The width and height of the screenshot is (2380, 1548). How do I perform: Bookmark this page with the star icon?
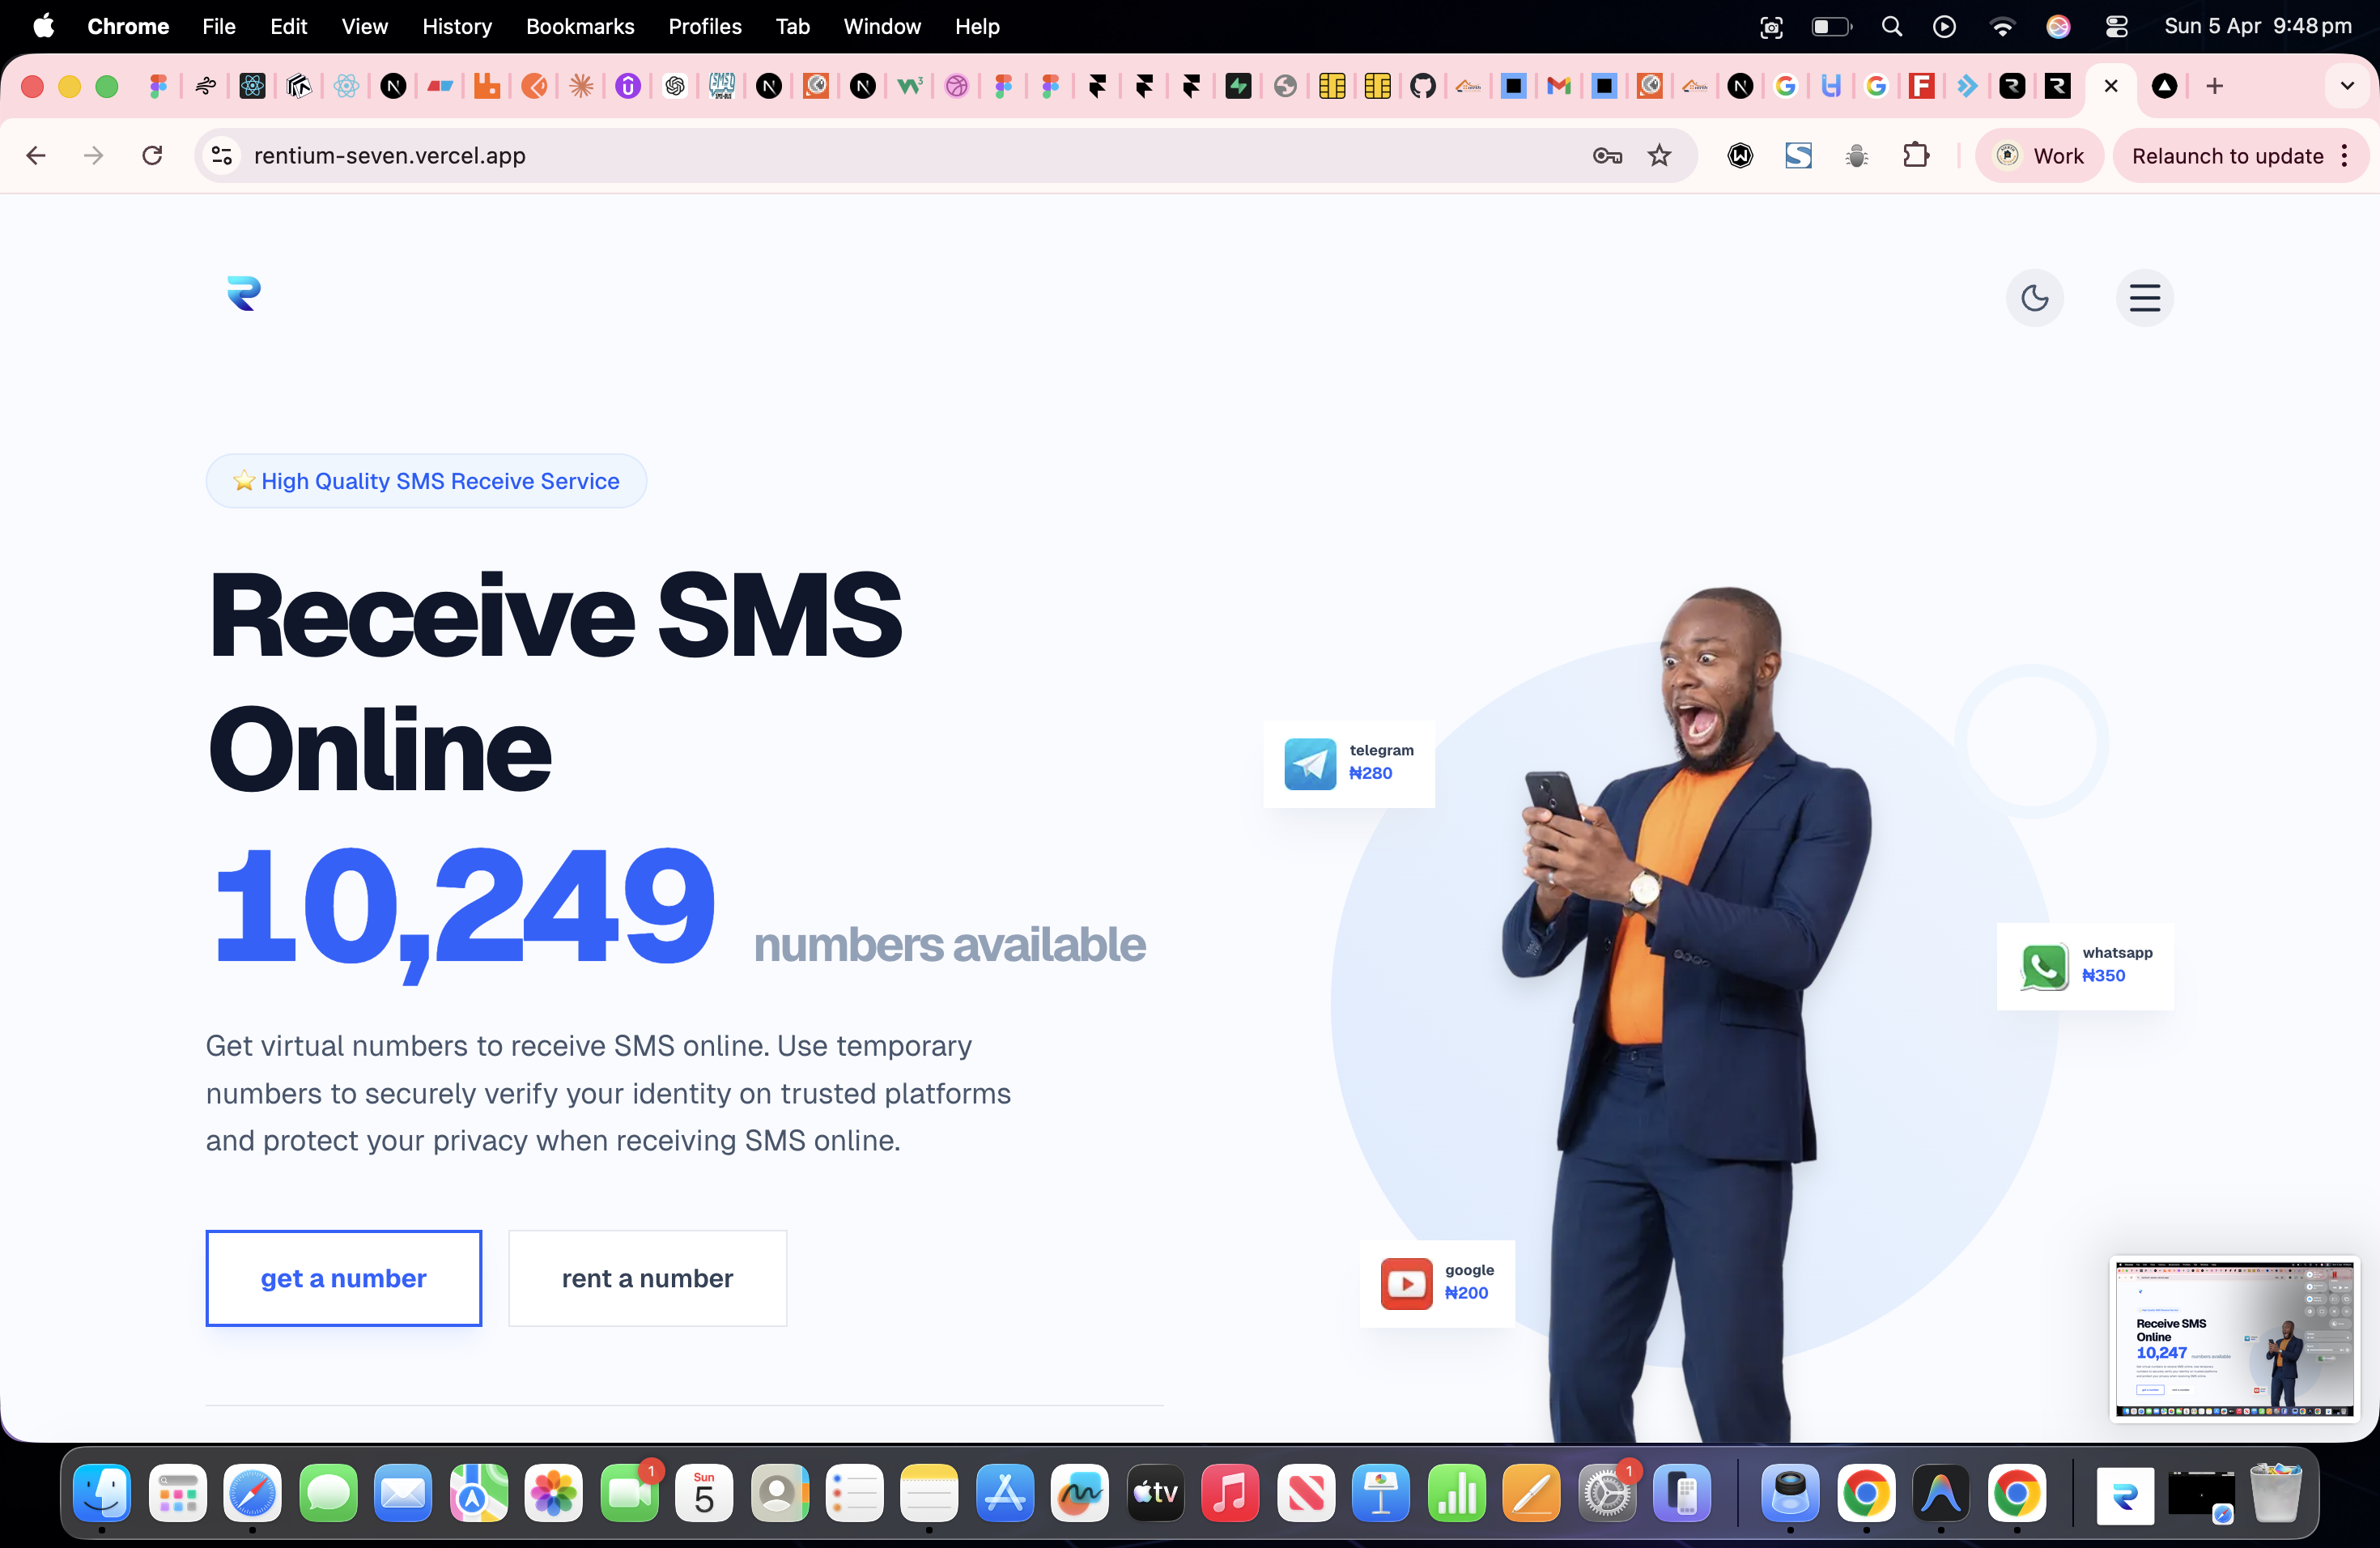[1659, 155]
